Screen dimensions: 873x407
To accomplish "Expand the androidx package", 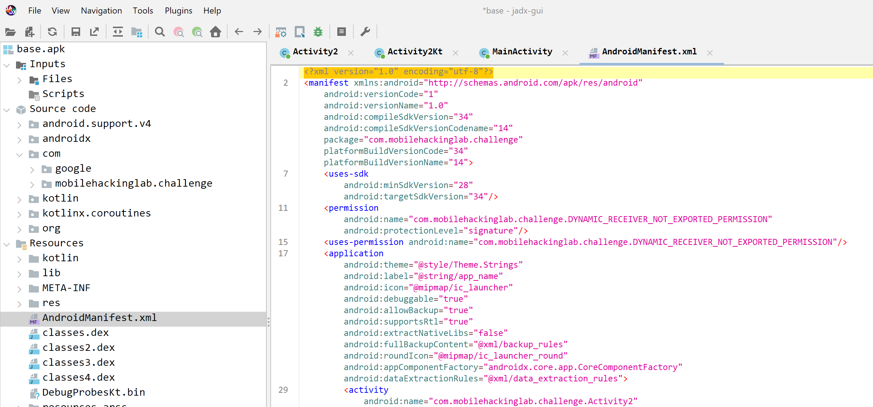I will tap(20, 140).
